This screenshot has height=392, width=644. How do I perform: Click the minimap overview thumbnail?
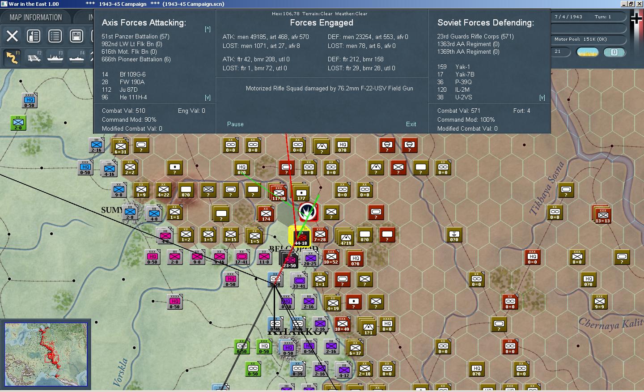pos(46,354)
